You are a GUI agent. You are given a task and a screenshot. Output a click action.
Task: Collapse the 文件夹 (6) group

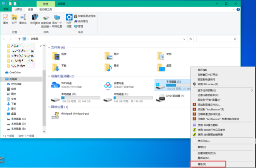[x=49, y=47]
